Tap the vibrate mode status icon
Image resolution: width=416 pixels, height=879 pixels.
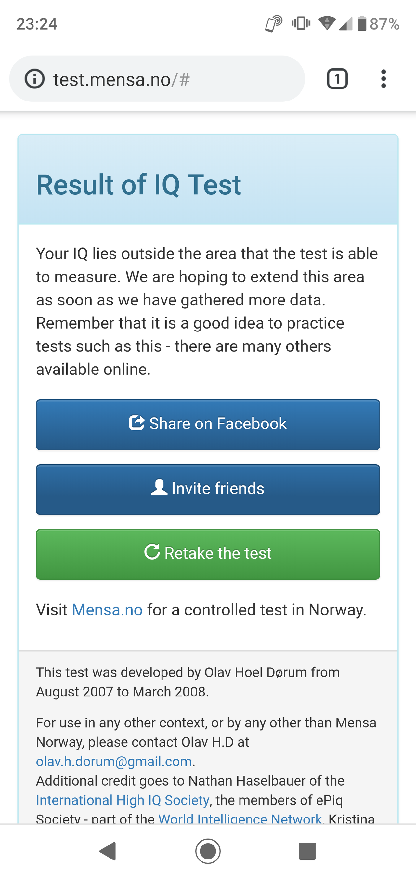[x=301, y=23]
